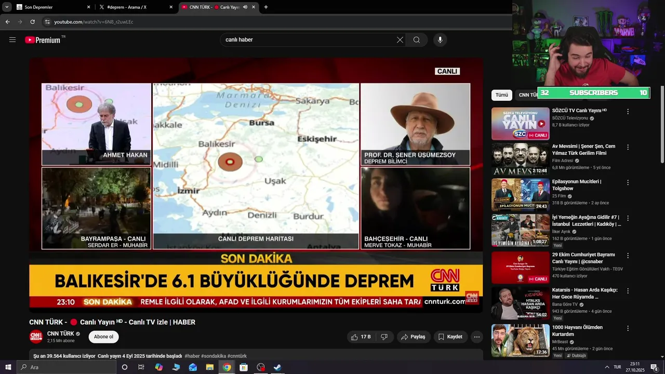Click the Abone ol subscribe button
This screenshot has width=665, height=374.
pos(103,337)
